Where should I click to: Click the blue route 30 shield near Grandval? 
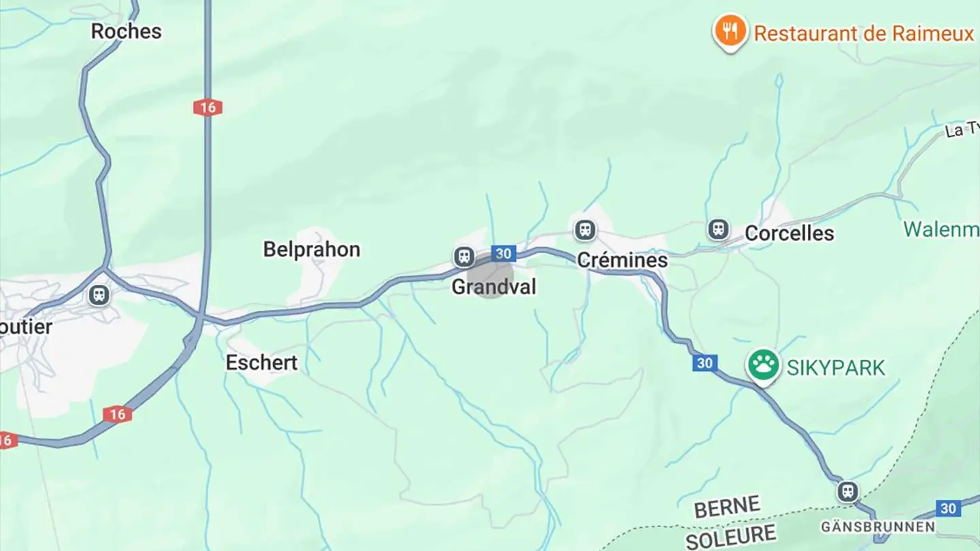click(x=503, y=254)
